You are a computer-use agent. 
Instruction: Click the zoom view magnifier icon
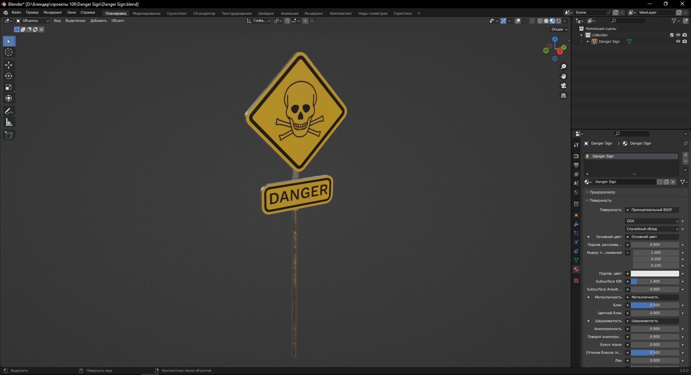[x=564, y=67]
